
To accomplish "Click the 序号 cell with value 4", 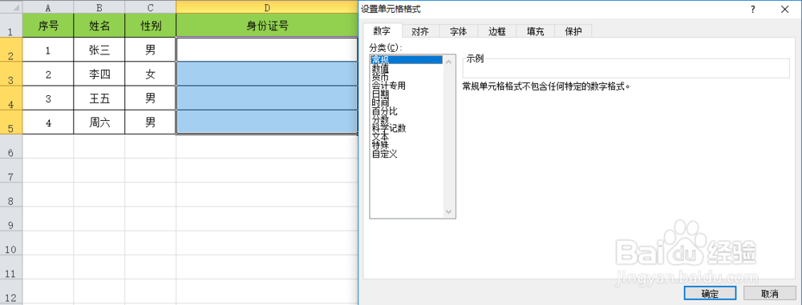I will pos(48,122).
